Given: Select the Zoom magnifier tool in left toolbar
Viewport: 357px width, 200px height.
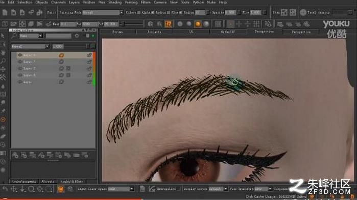Looking at the screenshot, I should (x=3, y=61).
